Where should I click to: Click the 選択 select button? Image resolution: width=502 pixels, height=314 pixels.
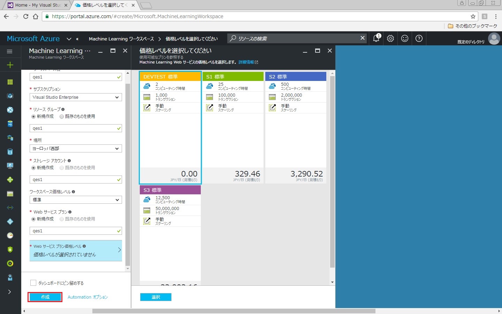click(156, 297)
